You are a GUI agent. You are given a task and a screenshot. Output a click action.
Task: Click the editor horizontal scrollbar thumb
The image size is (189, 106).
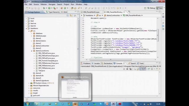[x=111, y=59]
